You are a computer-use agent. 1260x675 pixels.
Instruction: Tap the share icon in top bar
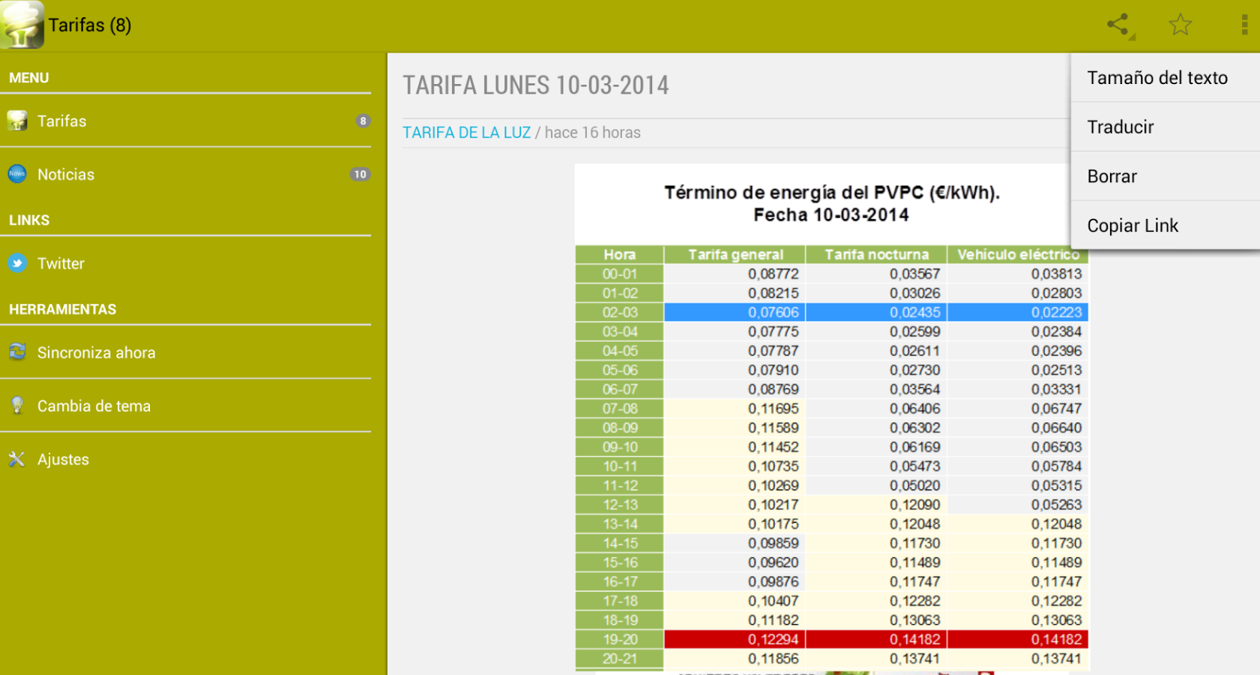pos(1119,25)
